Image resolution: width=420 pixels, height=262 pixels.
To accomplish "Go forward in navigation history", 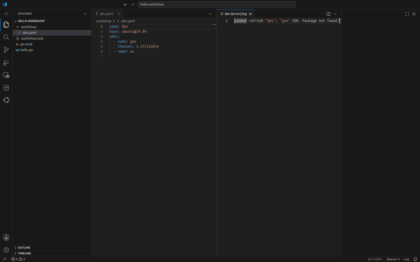I will click(x=132, y=4).
